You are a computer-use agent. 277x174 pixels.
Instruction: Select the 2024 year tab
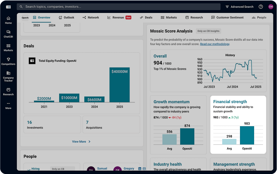(x=52, y=25)
